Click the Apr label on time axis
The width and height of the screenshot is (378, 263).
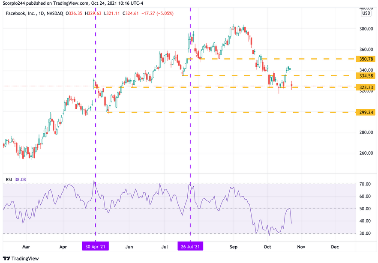point(63,247)
